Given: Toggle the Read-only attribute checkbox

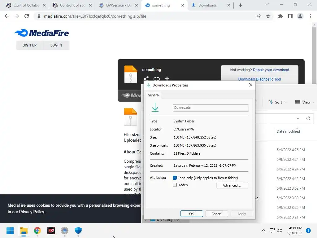Looking at the screenshot, I should point(175,178).
